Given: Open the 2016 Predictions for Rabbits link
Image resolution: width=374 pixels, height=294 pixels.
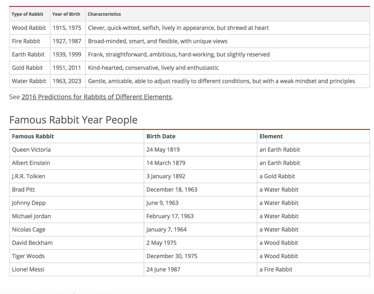Looking at the screenshot, I should click(97, 97).
